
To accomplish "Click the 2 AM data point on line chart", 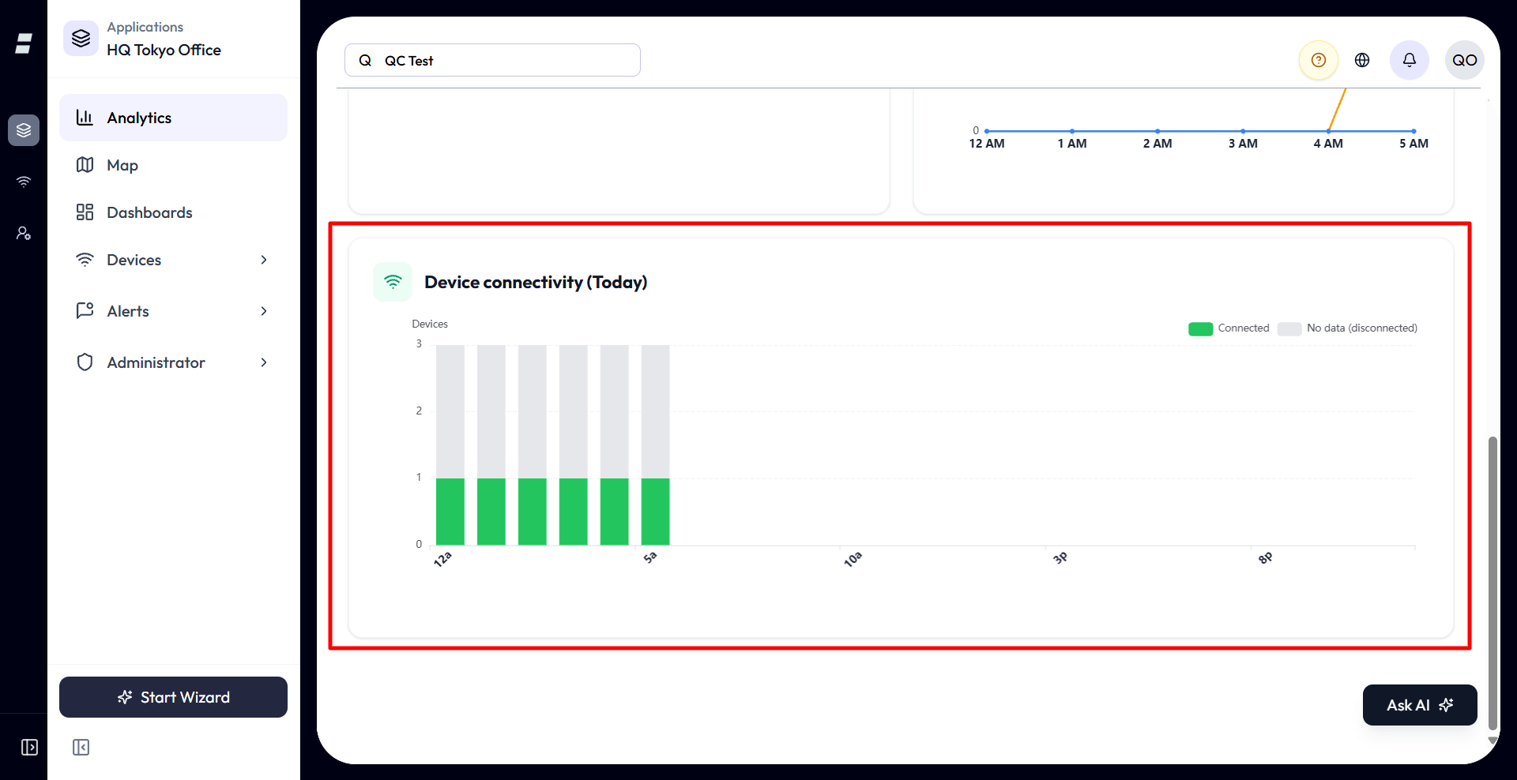I will pos(1158,131).
